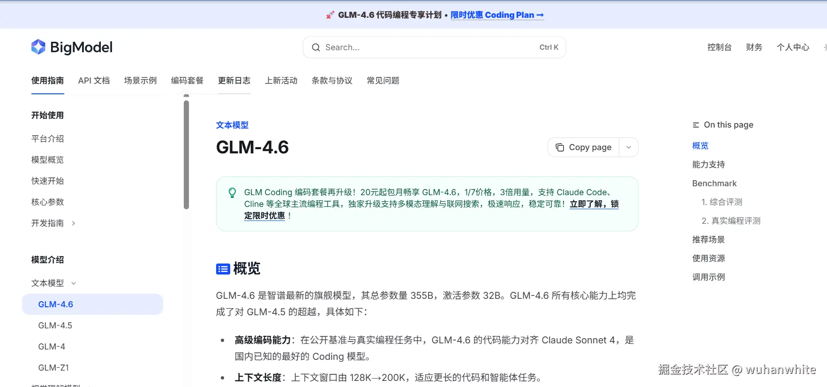Select GLM-4 in the sidebar

tap(52, 347)
